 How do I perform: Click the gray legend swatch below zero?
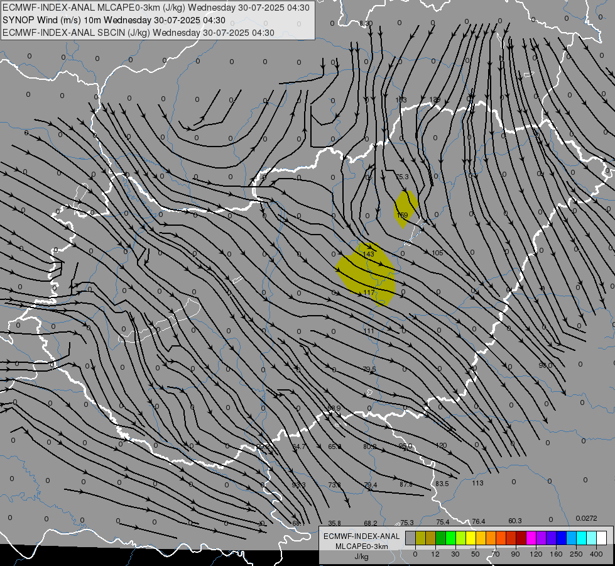click(410, 538)
